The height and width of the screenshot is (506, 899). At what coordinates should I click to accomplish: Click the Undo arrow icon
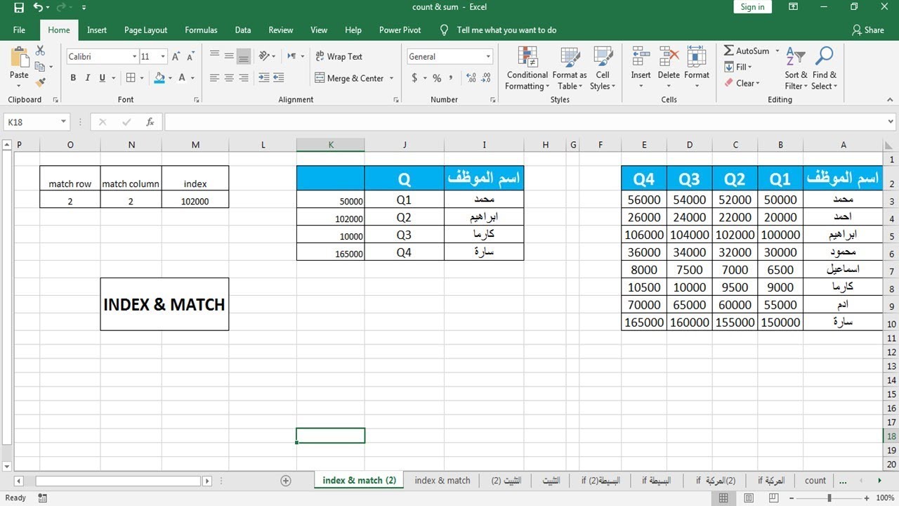[38, 8]
